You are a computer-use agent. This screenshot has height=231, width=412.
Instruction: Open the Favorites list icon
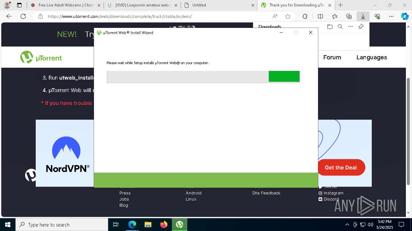pyautogui.click(x=335, y=16)
